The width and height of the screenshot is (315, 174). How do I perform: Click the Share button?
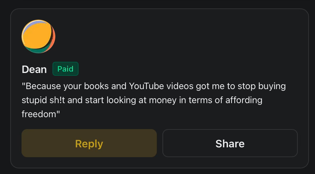(230, 143)
